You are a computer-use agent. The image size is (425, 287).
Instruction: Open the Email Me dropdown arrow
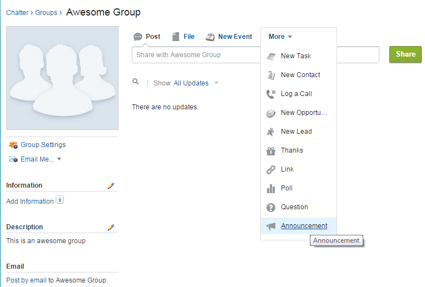59,159
